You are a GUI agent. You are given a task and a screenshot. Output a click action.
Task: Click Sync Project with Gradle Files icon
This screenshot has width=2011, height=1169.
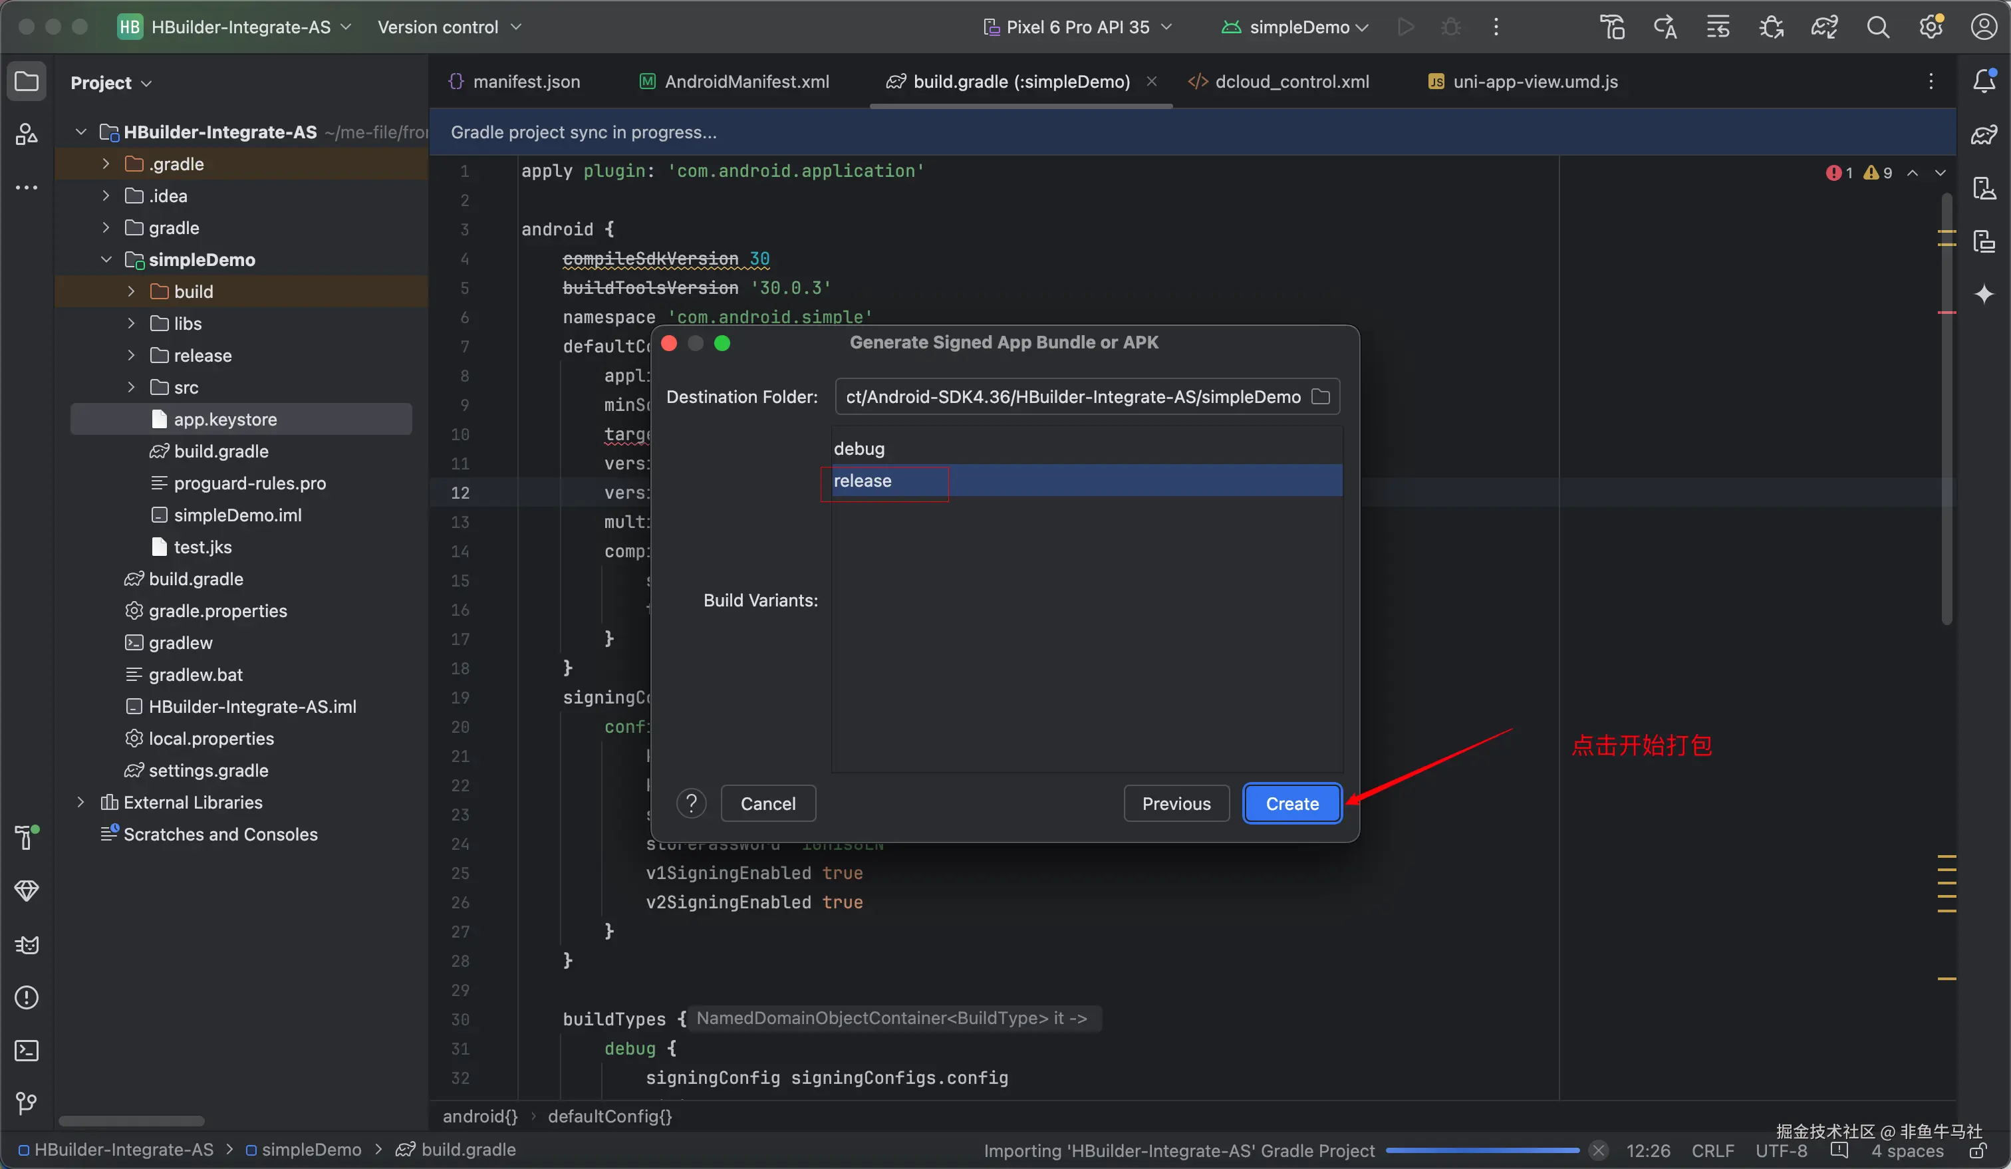click(x=1824, y=27)
